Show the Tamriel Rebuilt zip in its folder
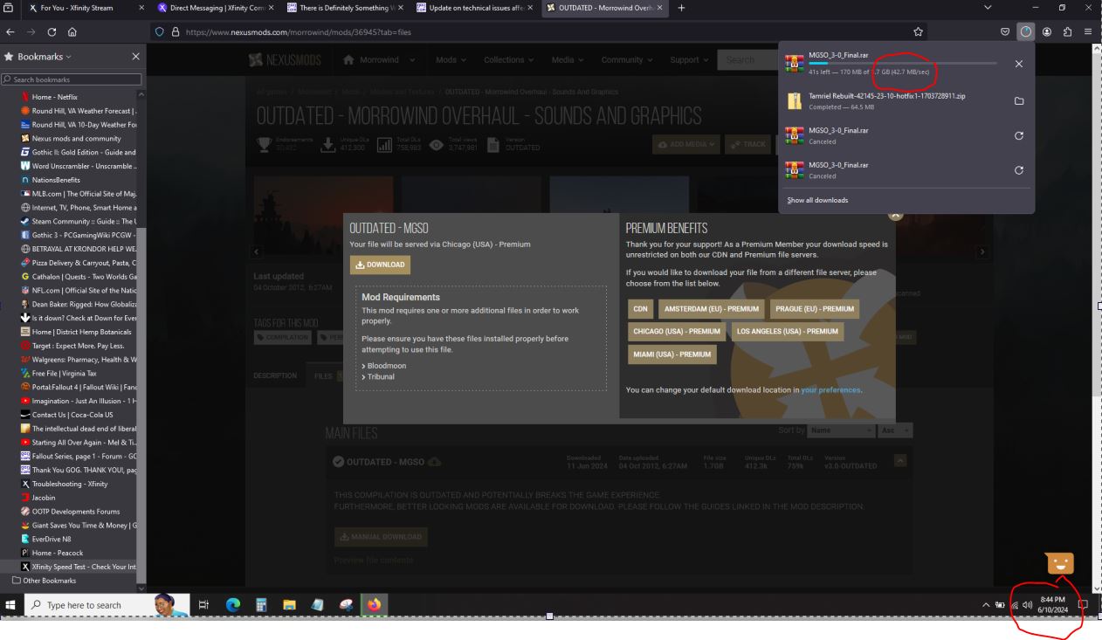 pos(1019,101)
